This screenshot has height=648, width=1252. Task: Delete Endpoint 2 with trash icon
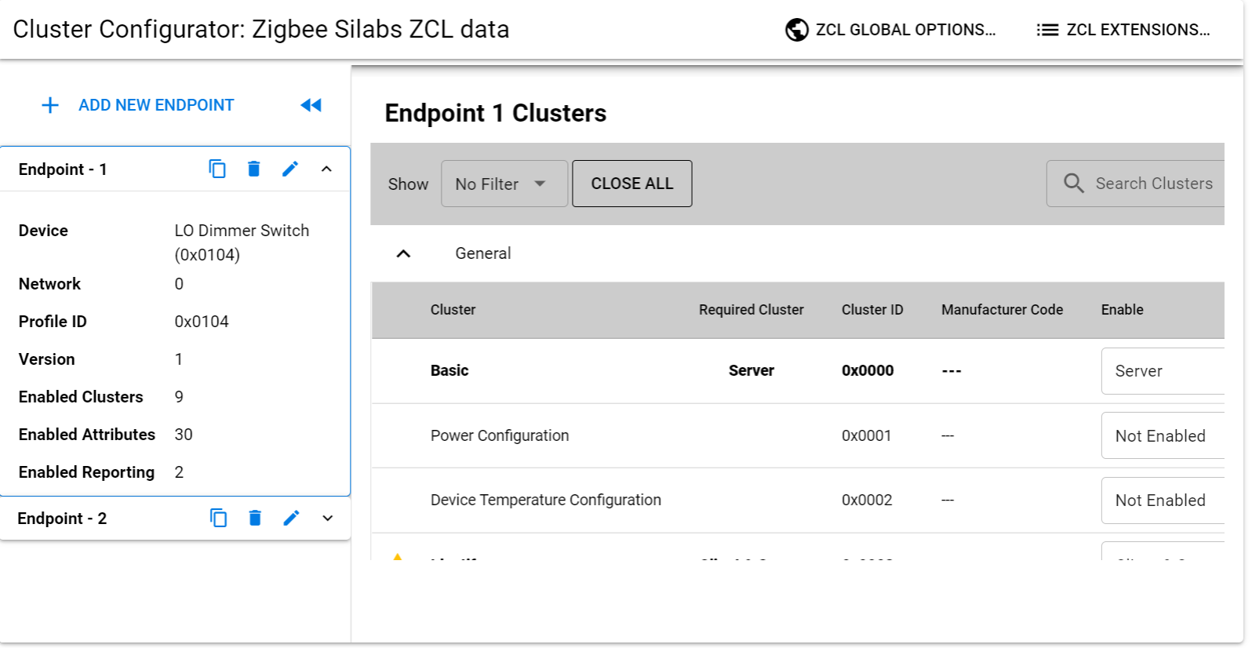pos(255,518)
